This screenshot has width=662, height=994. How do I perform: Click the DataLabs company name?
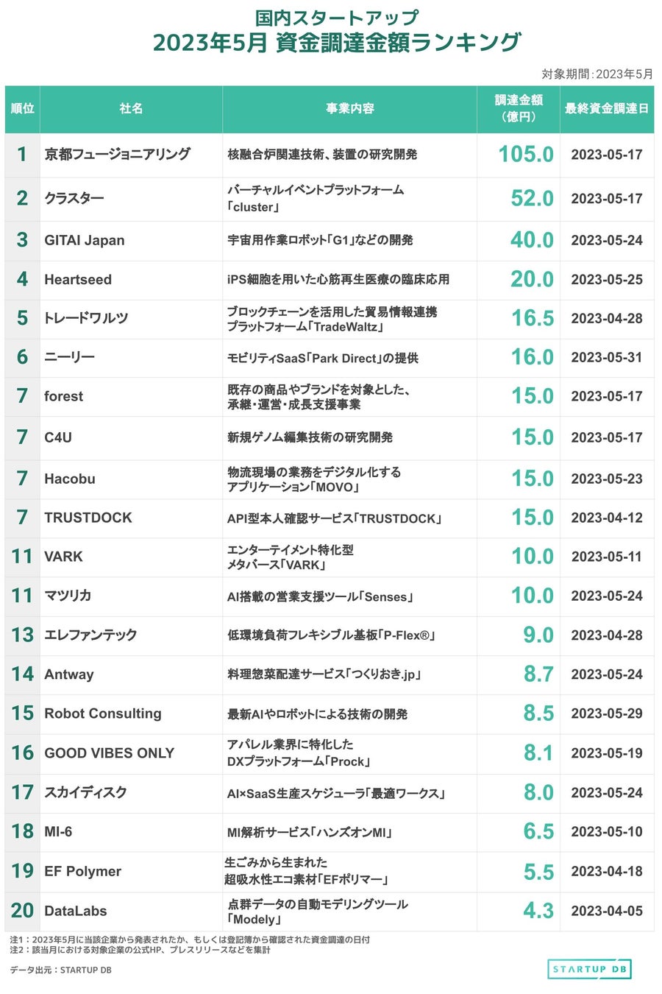click(76, 911)
